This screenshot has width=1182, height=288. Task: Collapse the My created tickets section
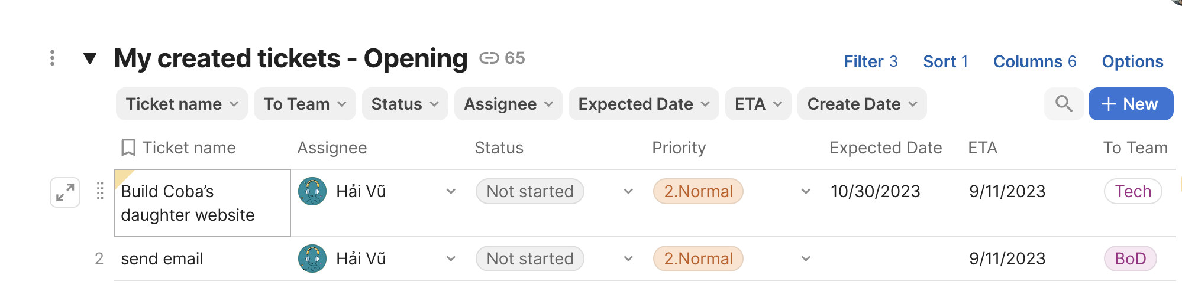click(90, 58)
